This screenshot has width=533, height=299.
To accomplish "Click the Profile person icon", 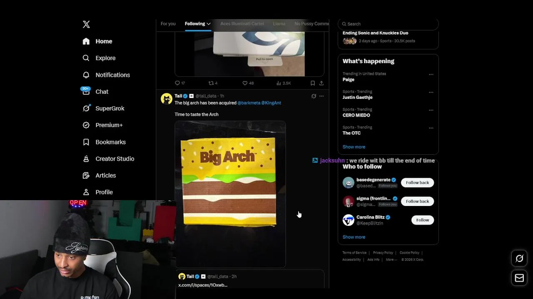I will point(86,192).
